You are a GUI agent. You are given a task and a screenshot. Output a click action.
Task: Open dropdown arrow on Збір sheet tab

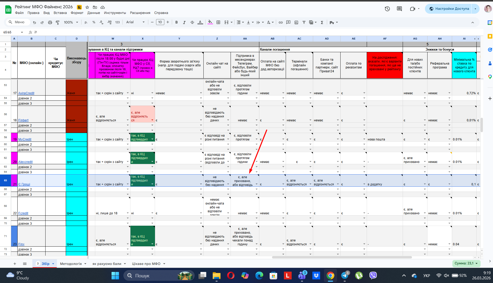(53, 264)
